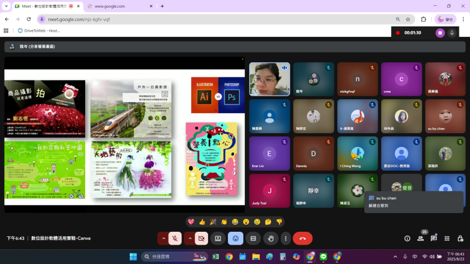The width and height of the screenshot is (470, 264).
Task: Open more options three-dot menu in Meet
Action: pos(285,238)
